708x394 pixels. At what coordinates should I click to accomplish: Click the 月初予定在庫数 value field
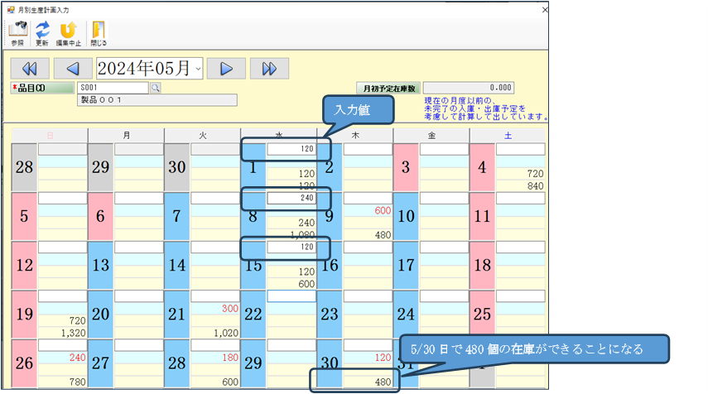click(470, 87)
